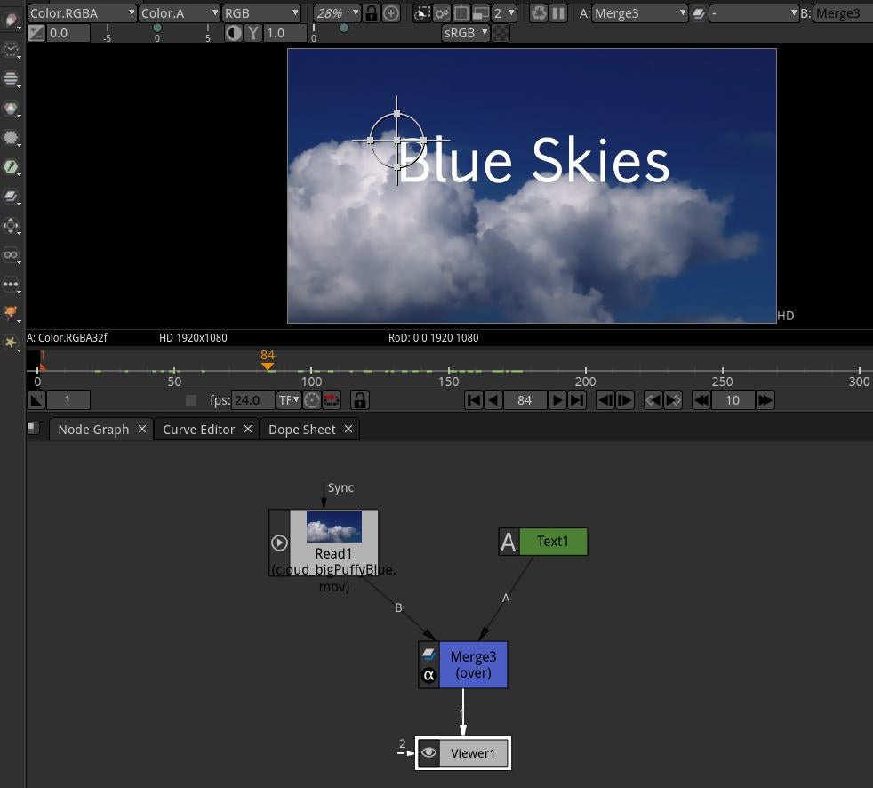Open the Time nodes menu (clock icon)
Image resolution: width=873 pixels, height=788 pixels.
(12, 49)
